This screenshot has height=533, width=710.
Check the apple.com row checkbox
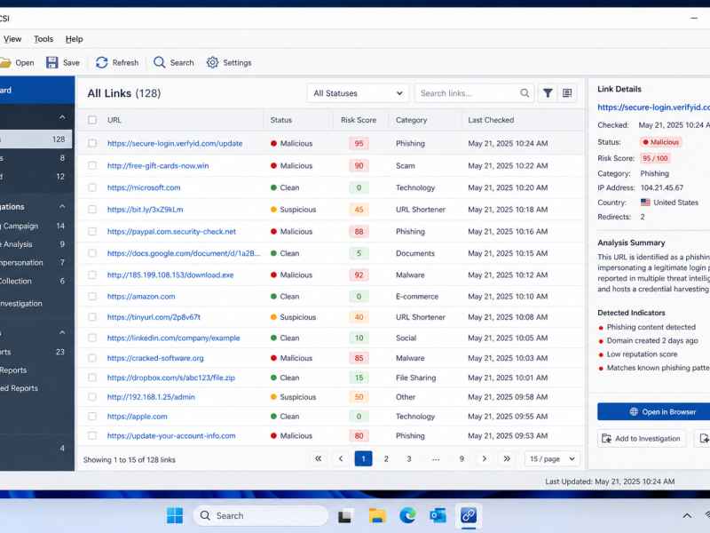point(92,417)
